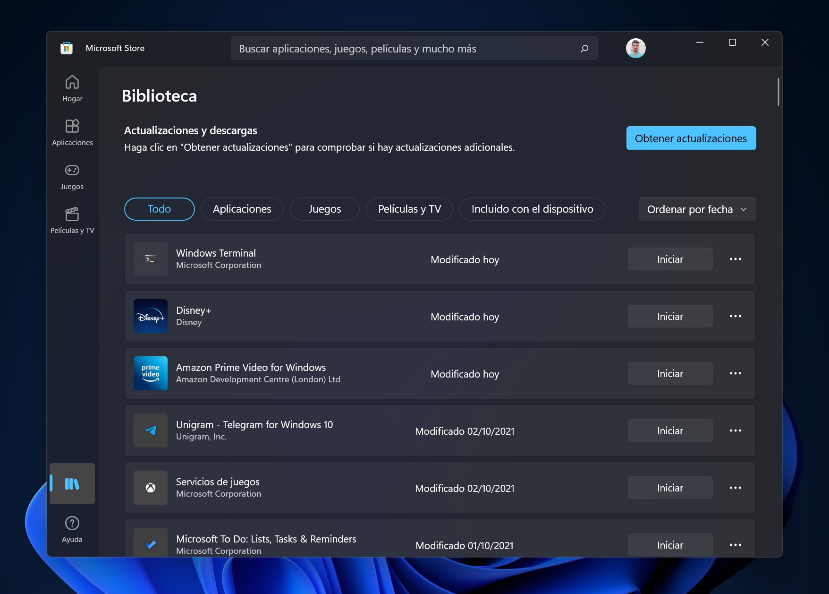Click Unigram - Telegram for Windows 10 title

click(x=254, y=424)
